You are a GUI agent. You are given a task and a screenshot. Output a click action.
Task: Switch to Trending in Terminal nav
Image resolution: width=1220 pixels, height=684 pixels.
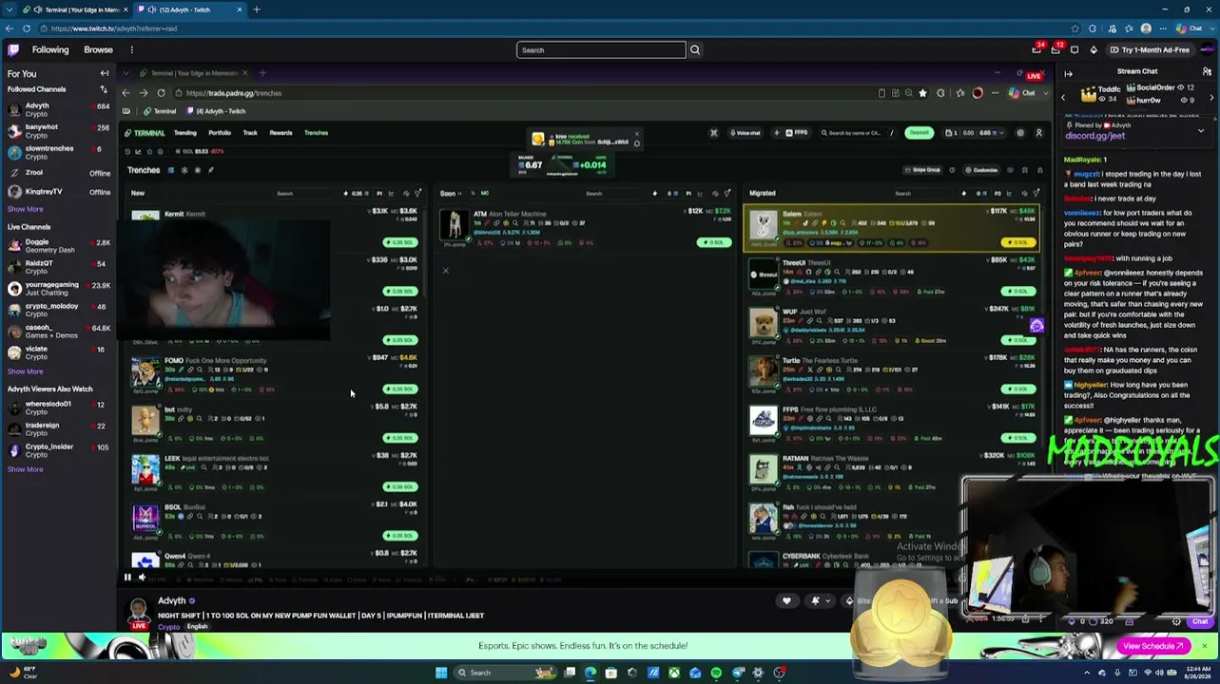[x=185, y=133]
